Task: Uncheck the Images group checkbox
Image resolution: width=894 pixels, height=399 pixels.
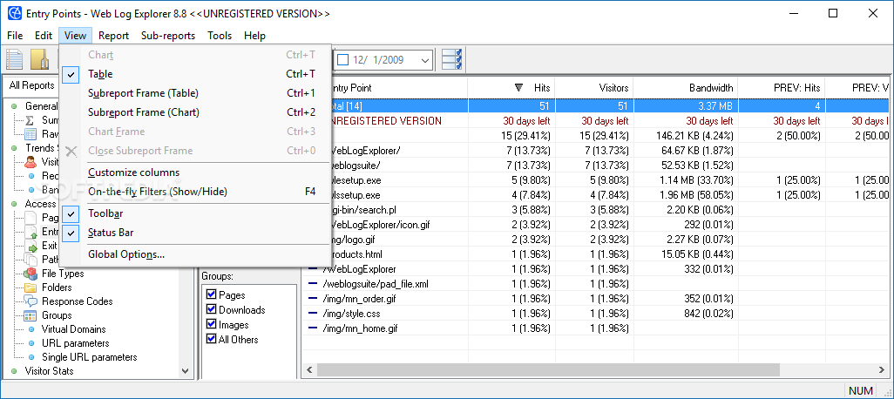Action: tap(211, 324)
